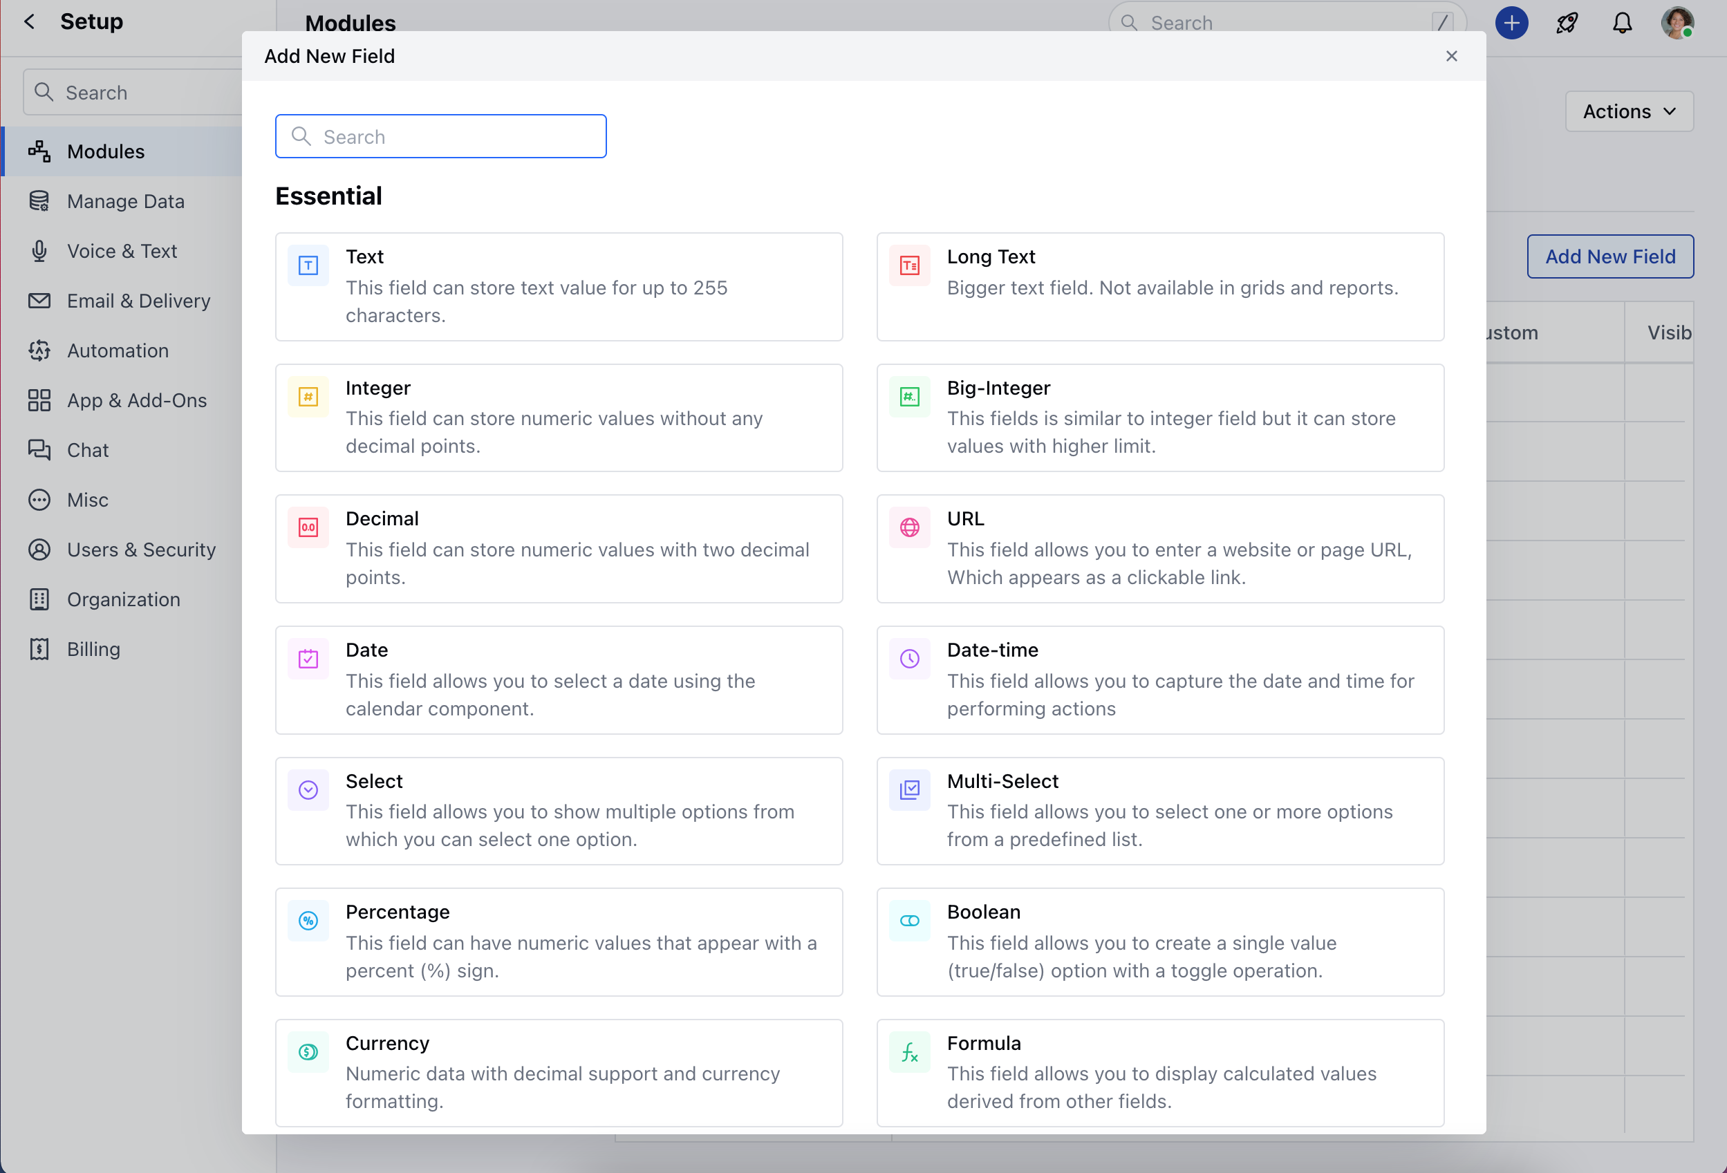Click the Add New Field button
Viewport: 1727px width, 1173px height.
point(1609,256)
